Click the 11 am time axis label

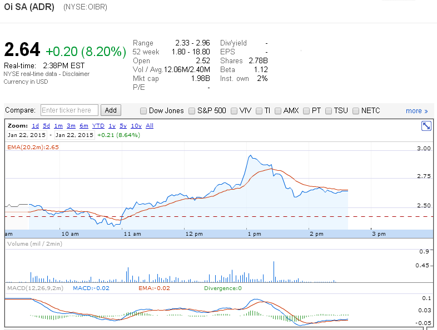pos(132,234)
